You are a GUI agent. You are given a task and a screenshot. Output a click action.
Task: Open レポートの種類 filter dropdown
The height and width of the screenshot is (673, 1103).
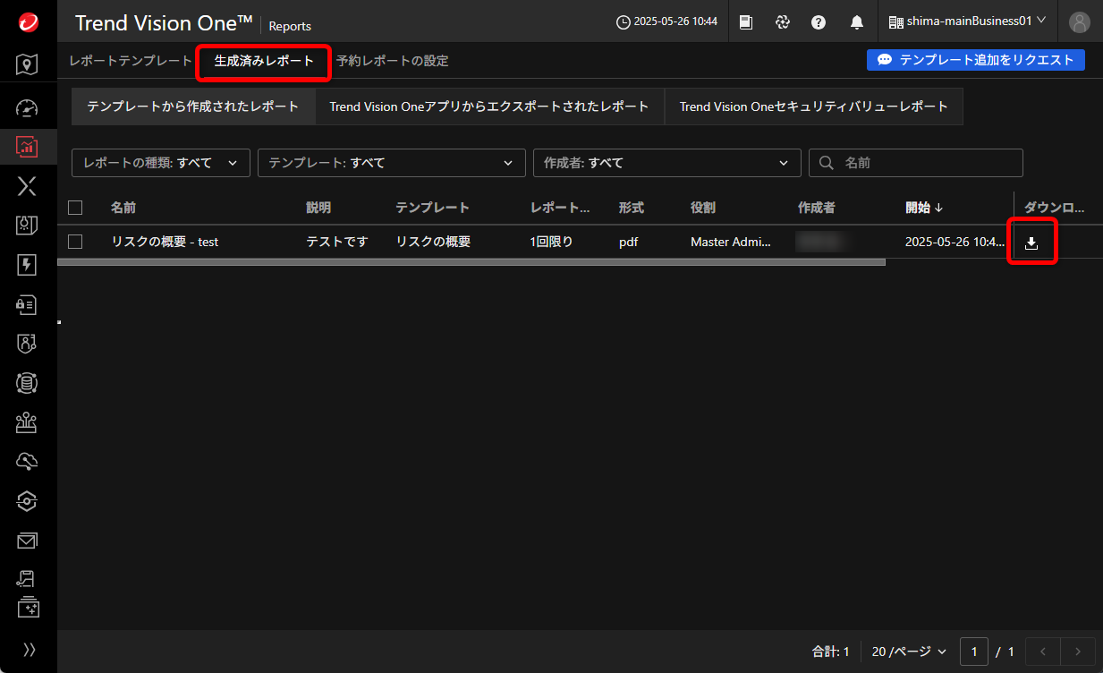161,163
